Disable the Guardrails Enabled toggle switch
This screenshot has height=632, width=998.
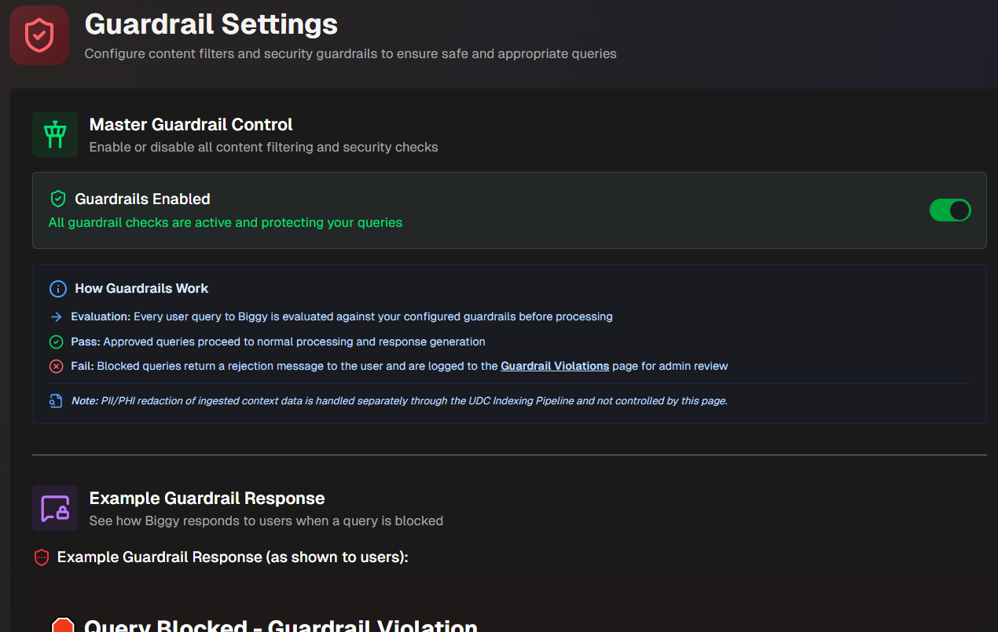tap(950, 210)
